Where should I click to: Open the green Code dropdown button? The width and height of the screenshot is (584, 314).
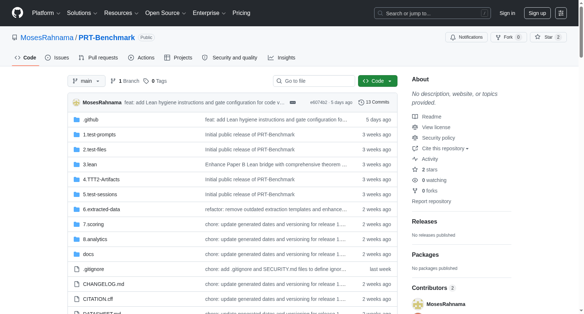point(378,81)
